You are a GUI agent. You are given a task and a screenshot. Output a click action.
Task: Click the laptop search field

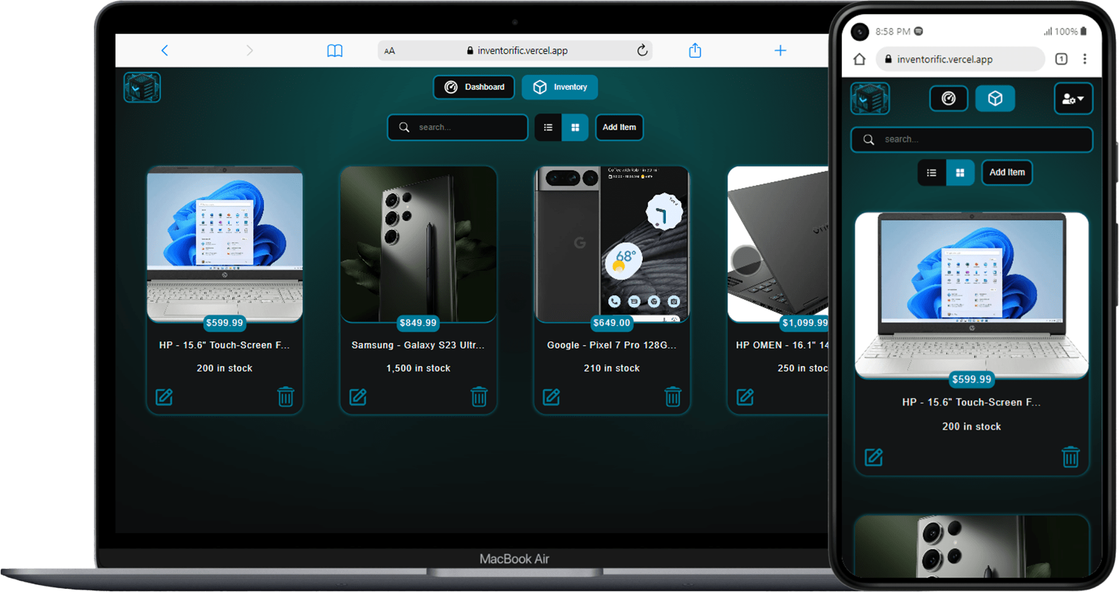(x=457, y=128)
